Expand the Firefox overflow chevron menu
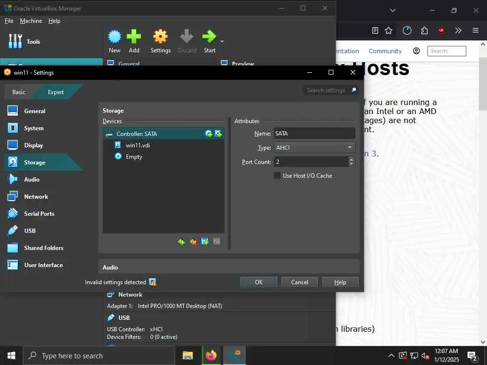Screen dimensions: 487x365 (x=458, y=30)
